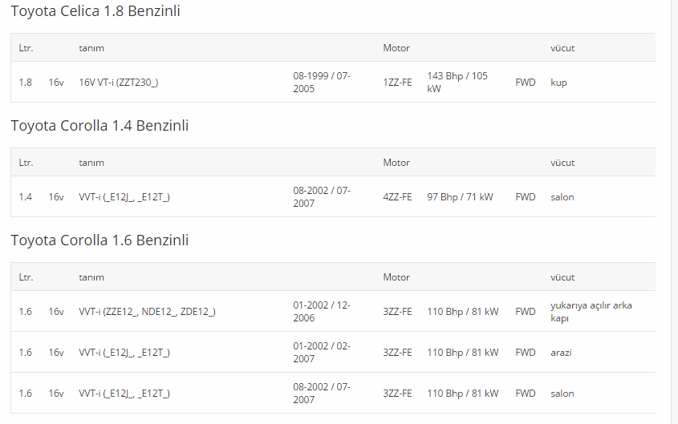Click the 01-2002 / 02-2007 date range
678x424 pixels.
pos(321,353)
